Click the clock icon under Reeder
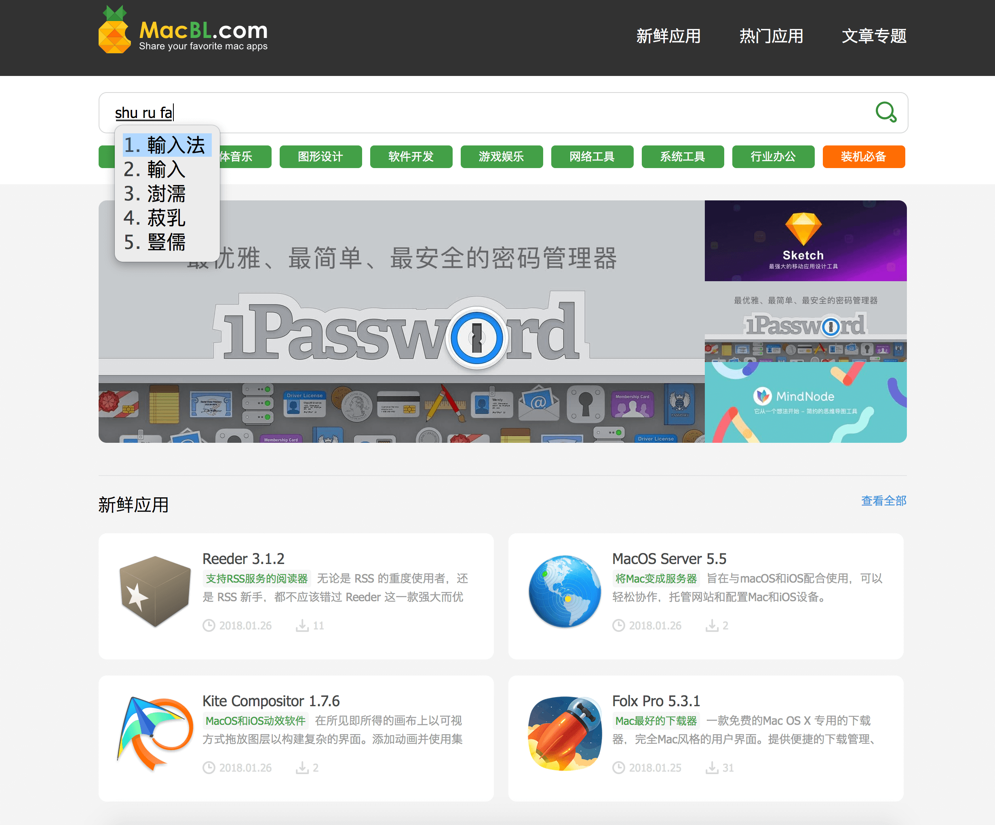The height and width of the screenshot is (825, 995). pyautogui.click(x=209, y=625)
